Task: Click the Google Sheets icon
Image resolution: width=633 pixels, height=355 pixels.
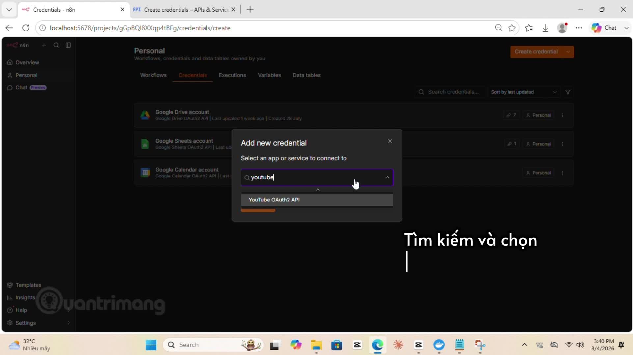Action: [x=145, y=144]
